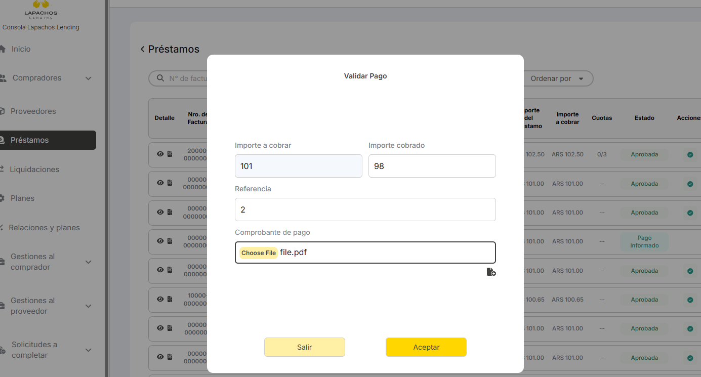
Task: Click the eye icon in the ARS 102.50 row
Action: point(160,154)
